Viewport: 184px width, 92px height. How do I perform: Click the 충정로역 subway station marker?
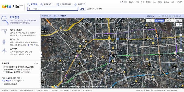(x=65, y=77)
